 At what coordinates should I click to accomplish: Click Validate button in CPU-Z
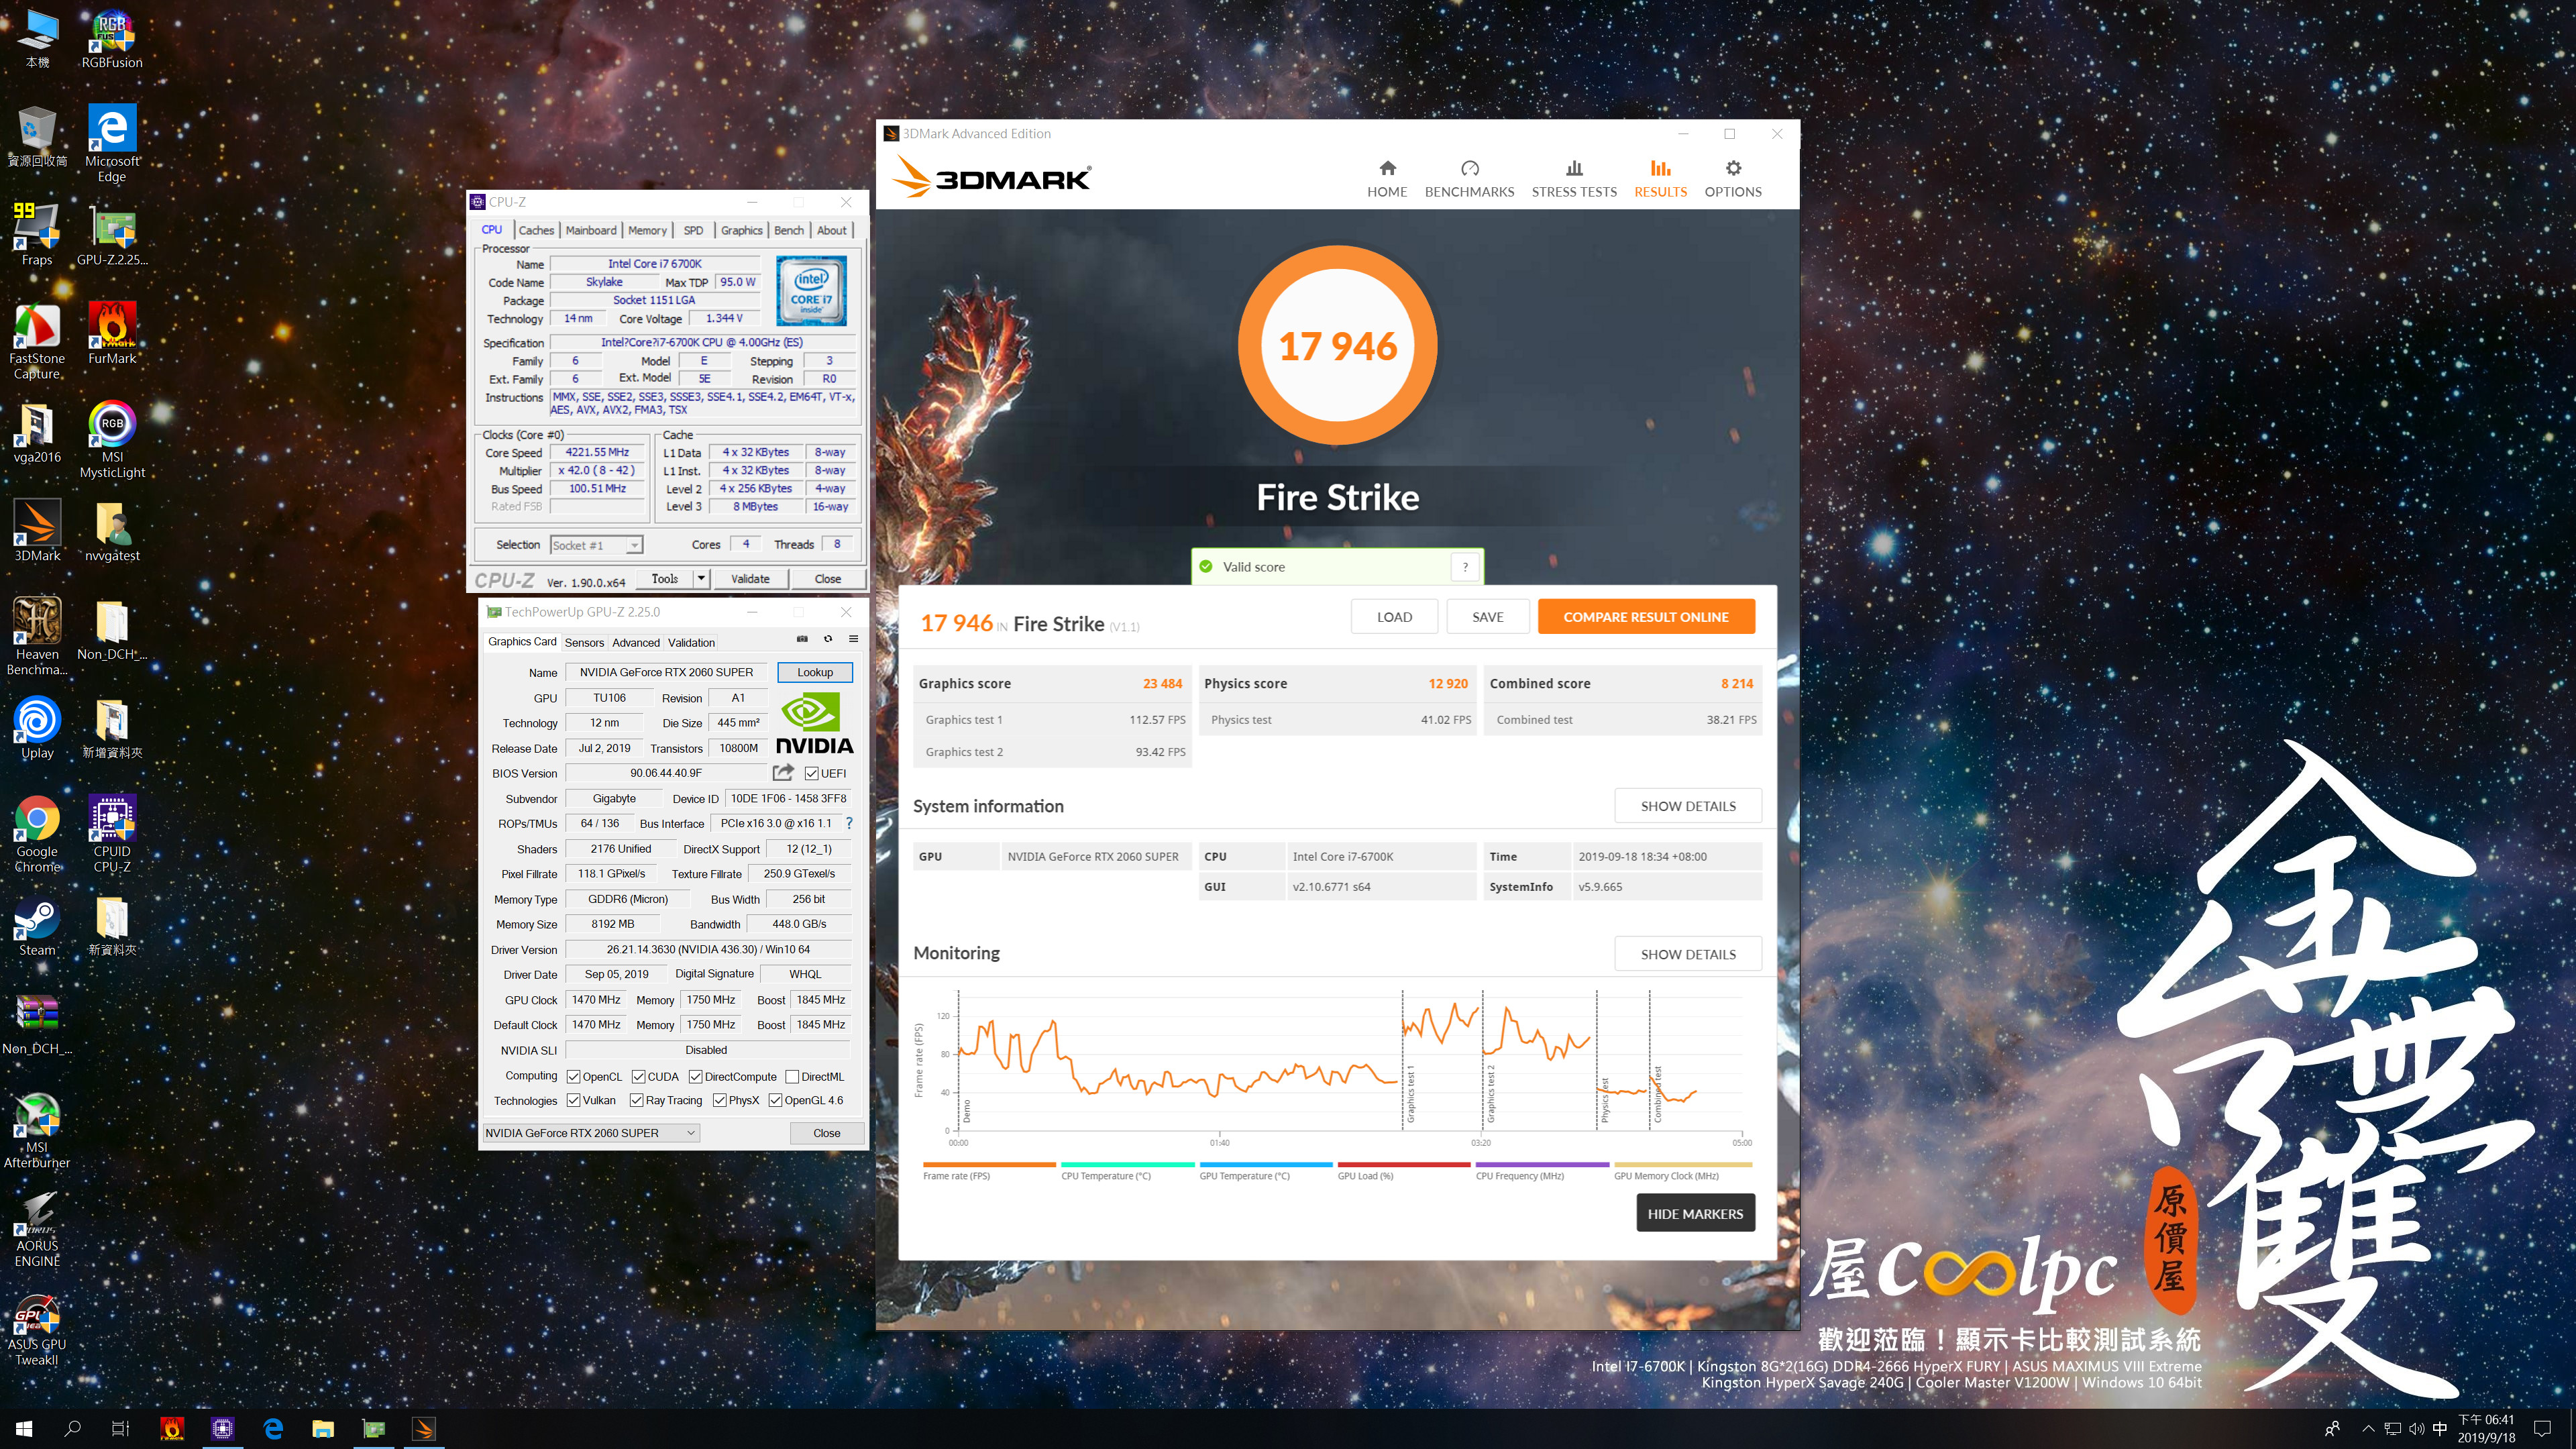point(750,578)
